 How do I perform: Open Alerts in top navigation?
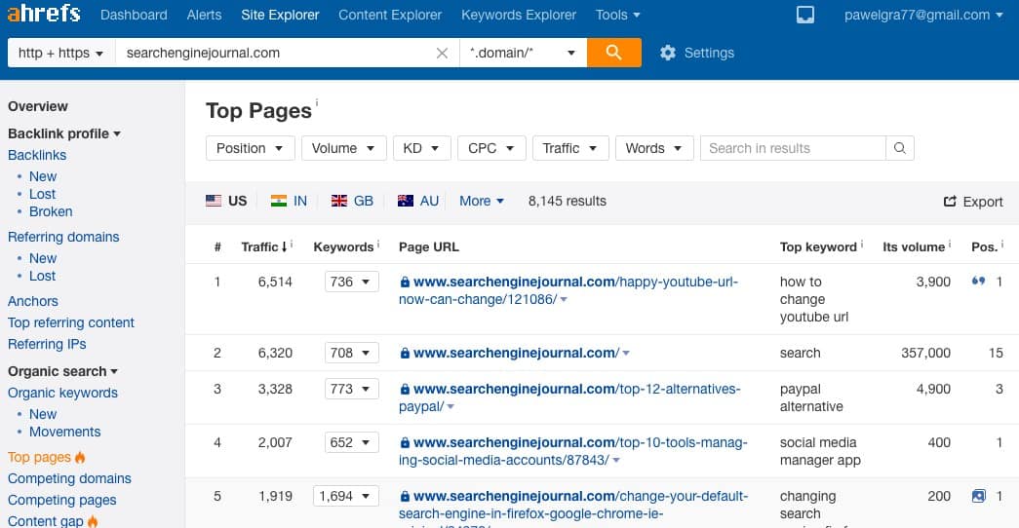[x=204, y=15]
